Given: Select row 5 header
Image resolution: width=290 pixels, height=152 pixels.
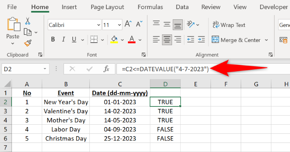Looking at the screenshot, I should click(6, 129).
